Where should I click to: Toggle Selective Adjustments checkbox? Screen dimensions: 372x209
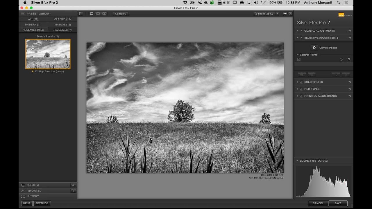pos(301,38)
